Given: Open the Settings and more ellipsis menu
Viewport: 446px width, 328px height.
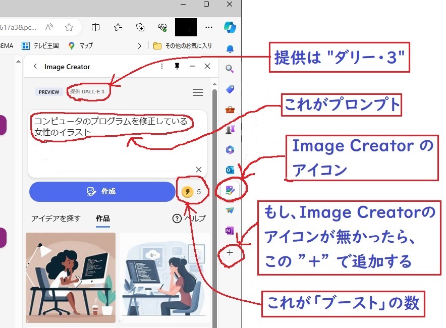Looking at the screenshot, I should [x=209, y=27].
